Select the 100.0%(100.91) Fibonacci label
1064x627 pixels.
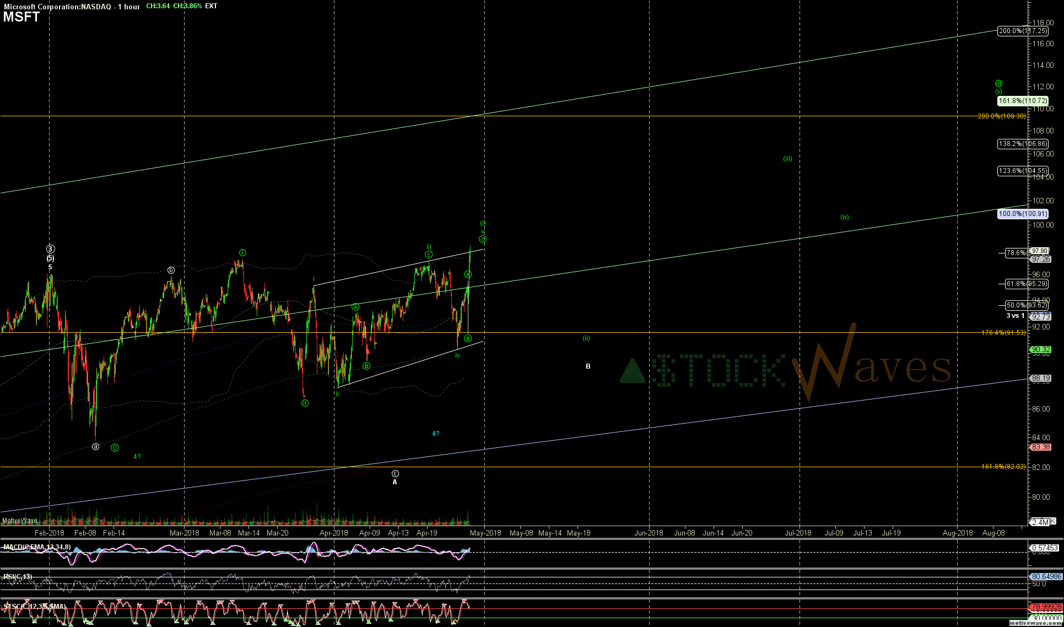[1023, 214]
